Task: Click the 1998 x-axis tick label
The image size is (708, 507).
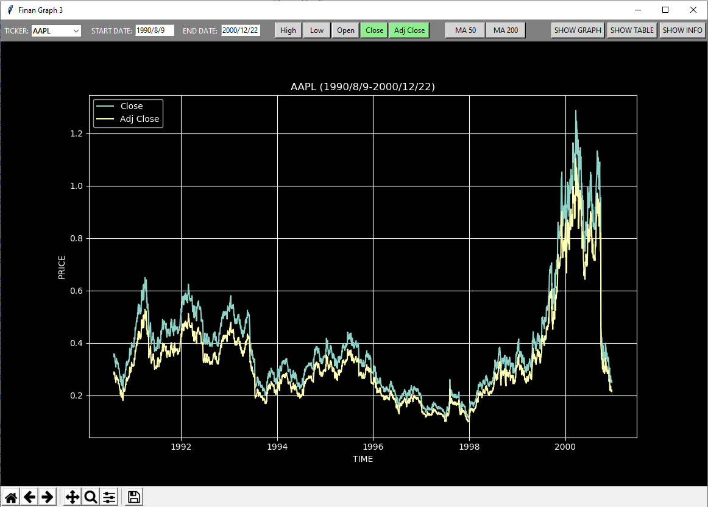Action: [469, 447]
